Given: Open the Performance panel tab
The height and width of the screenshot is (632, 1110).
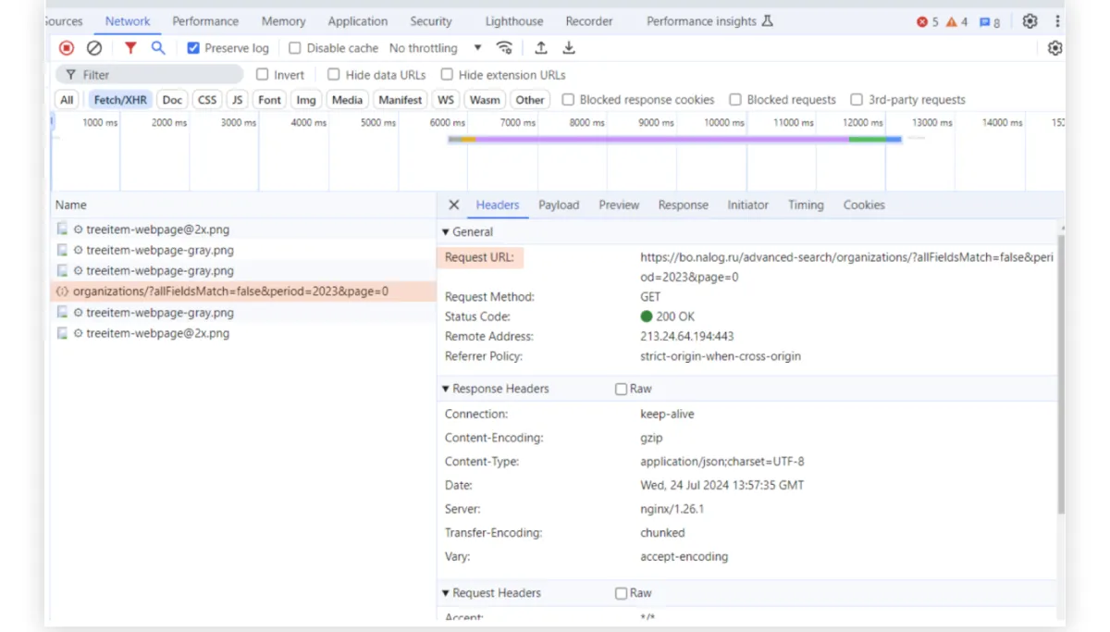Looking at the screenshot, I should 205,21.
